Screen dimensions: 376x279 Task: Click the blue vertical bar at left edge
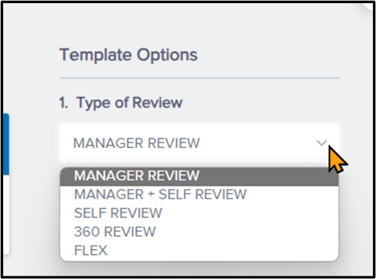pyautogui.click(x=6, y=144)
